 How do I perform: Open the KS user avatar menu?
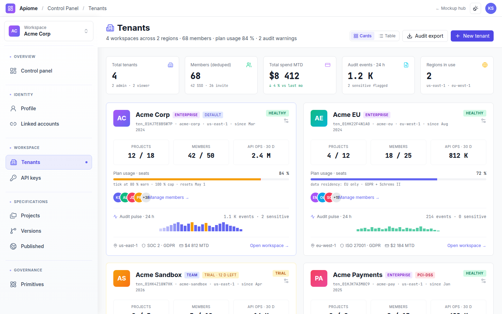[491, 8]
